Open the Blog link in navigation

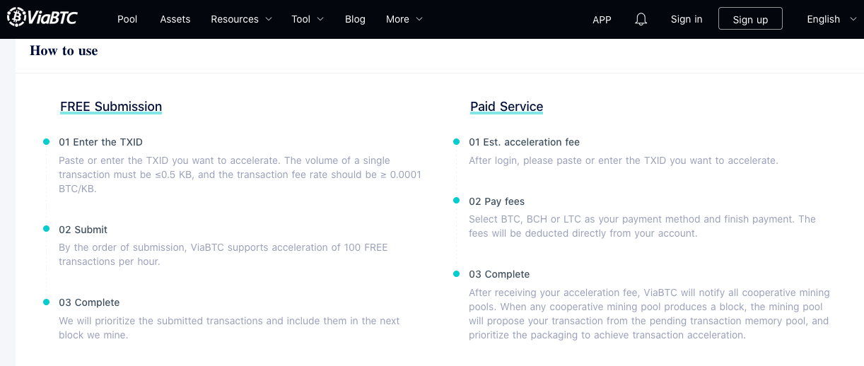click(x=355, y=19)
